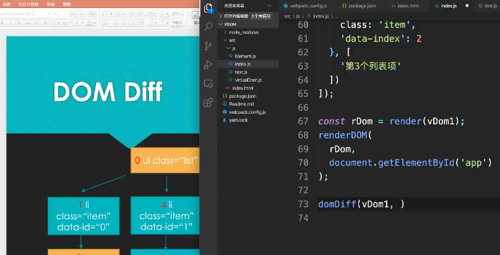The width and height of the screenshot is (500, 255).
Task: Click the Italic button in PowerPoint
Action: coord(11,23)
